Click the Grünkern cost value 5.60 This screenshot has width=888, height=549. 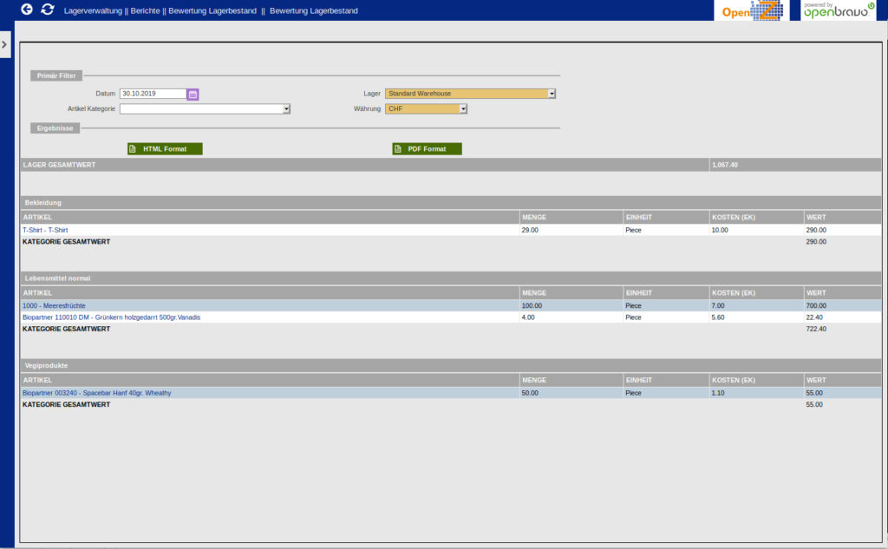717,317
